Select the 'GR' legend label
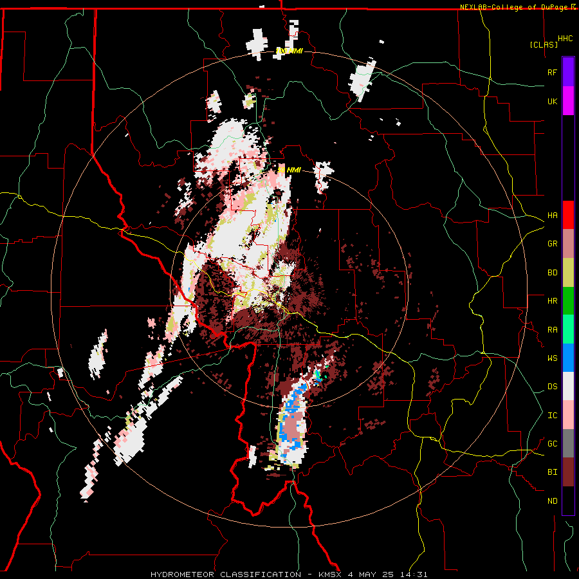 (x=552, y=244)
